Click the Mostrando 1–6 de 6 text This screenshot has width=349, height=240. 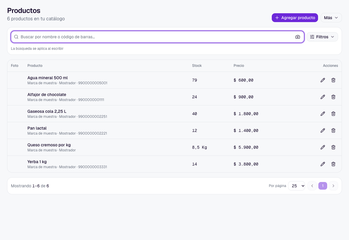pyautogui.click(x=30, y=186)
